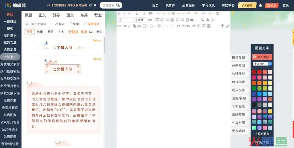Apply underline formatting

point(129,14)
